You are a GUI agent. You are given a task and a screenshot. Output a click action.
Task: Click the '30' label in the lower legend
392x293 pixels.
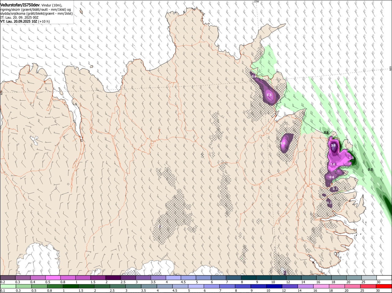click(378, 291)
